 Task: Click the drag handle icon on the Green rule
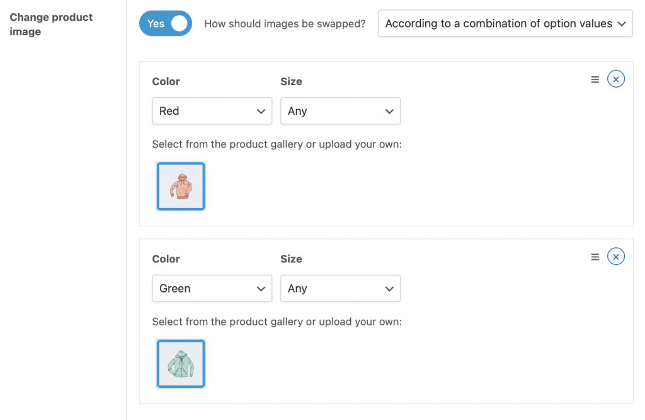click(595, 257)
